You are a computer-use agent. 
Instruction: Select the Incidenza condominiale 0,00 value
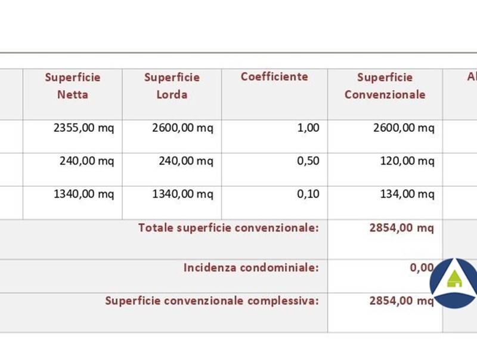point(421,268)
